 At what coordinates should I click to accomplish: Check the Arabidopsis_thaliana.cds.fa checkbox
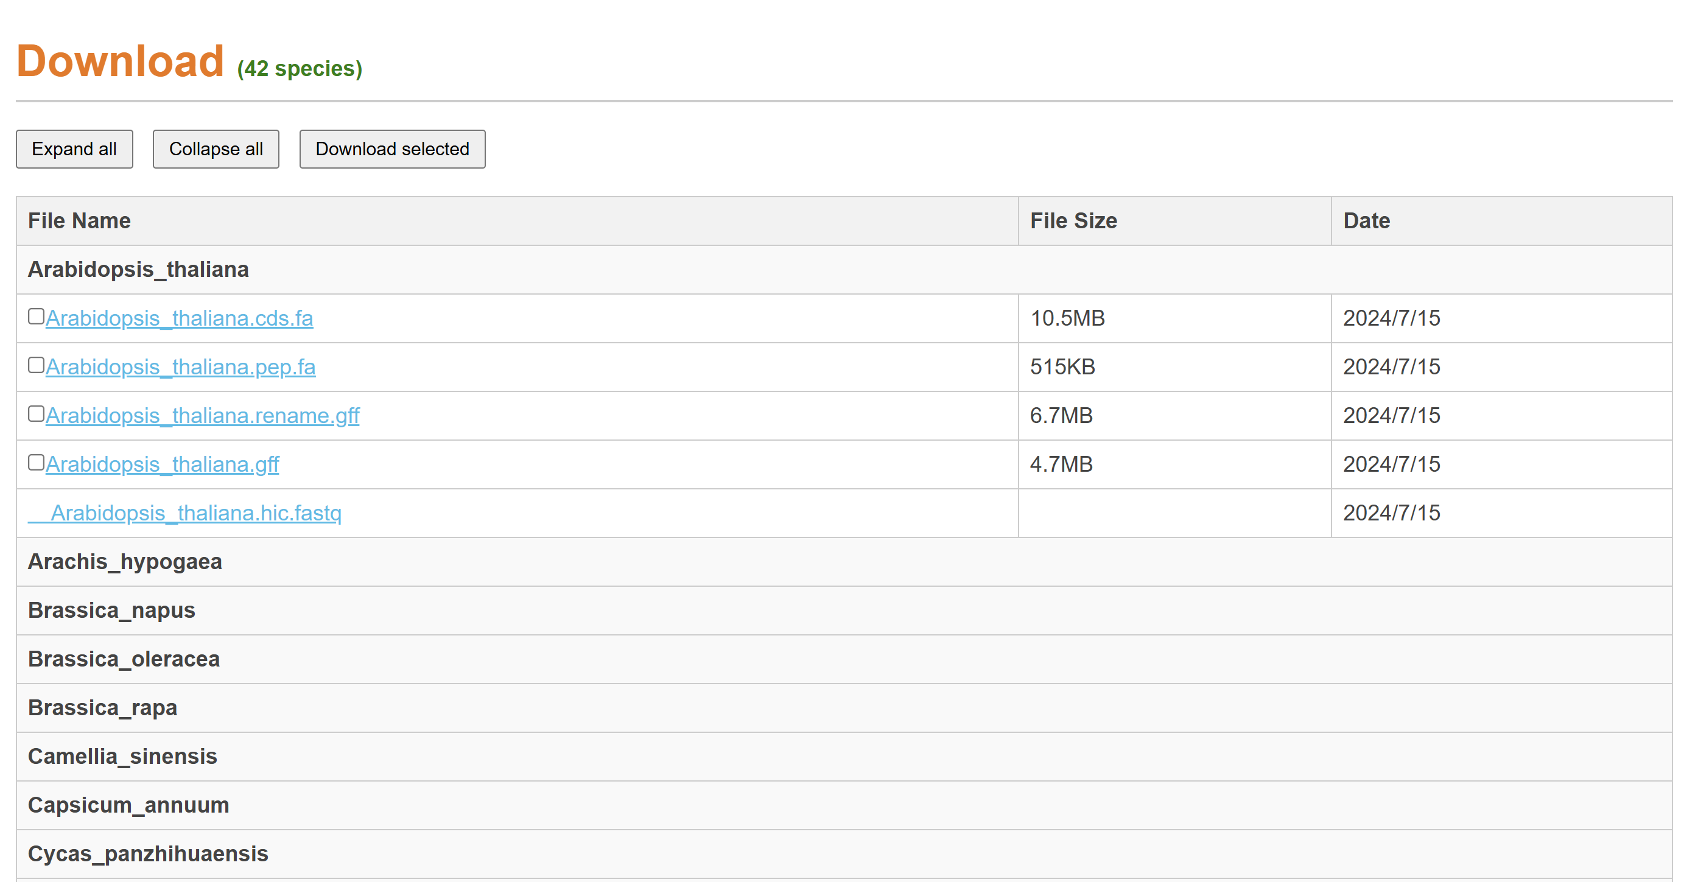tap(36, 317)
